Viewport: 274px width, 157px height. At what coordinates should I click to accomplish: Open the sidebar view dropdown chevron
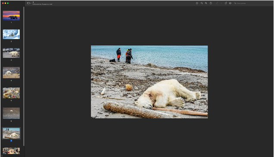(x=31, y=3)
